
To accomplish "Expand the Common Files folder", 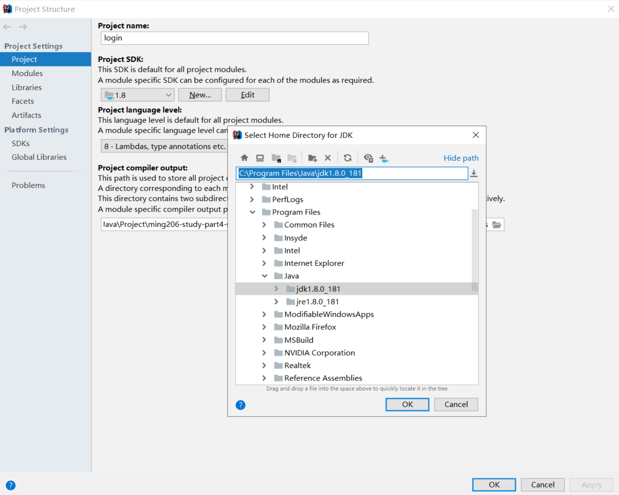I will click(x=264, y=224).
